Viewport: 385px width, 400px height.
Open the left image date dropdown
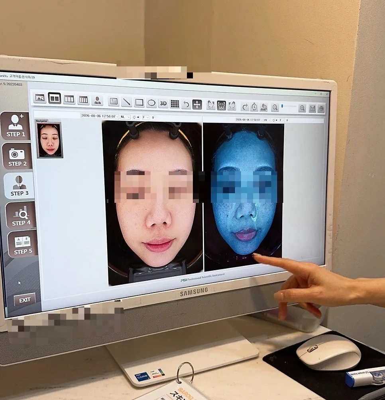coord(100,116)
